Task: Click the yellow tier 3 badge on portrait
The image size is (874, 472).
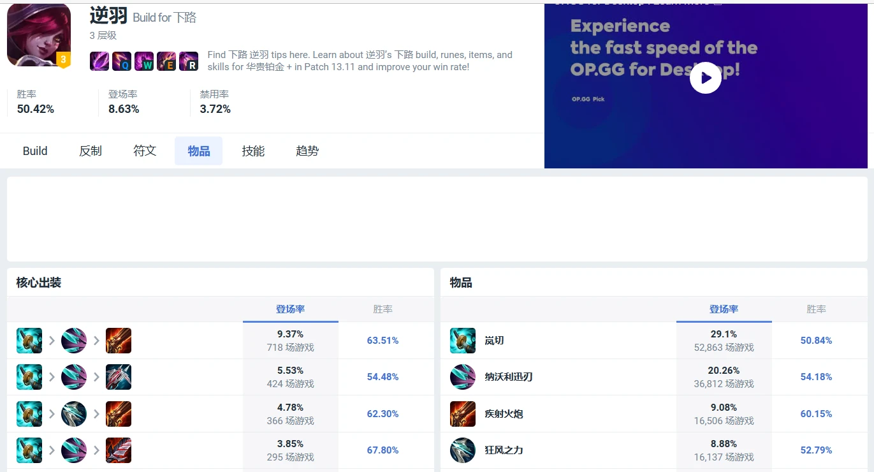Action: point(63,60)
